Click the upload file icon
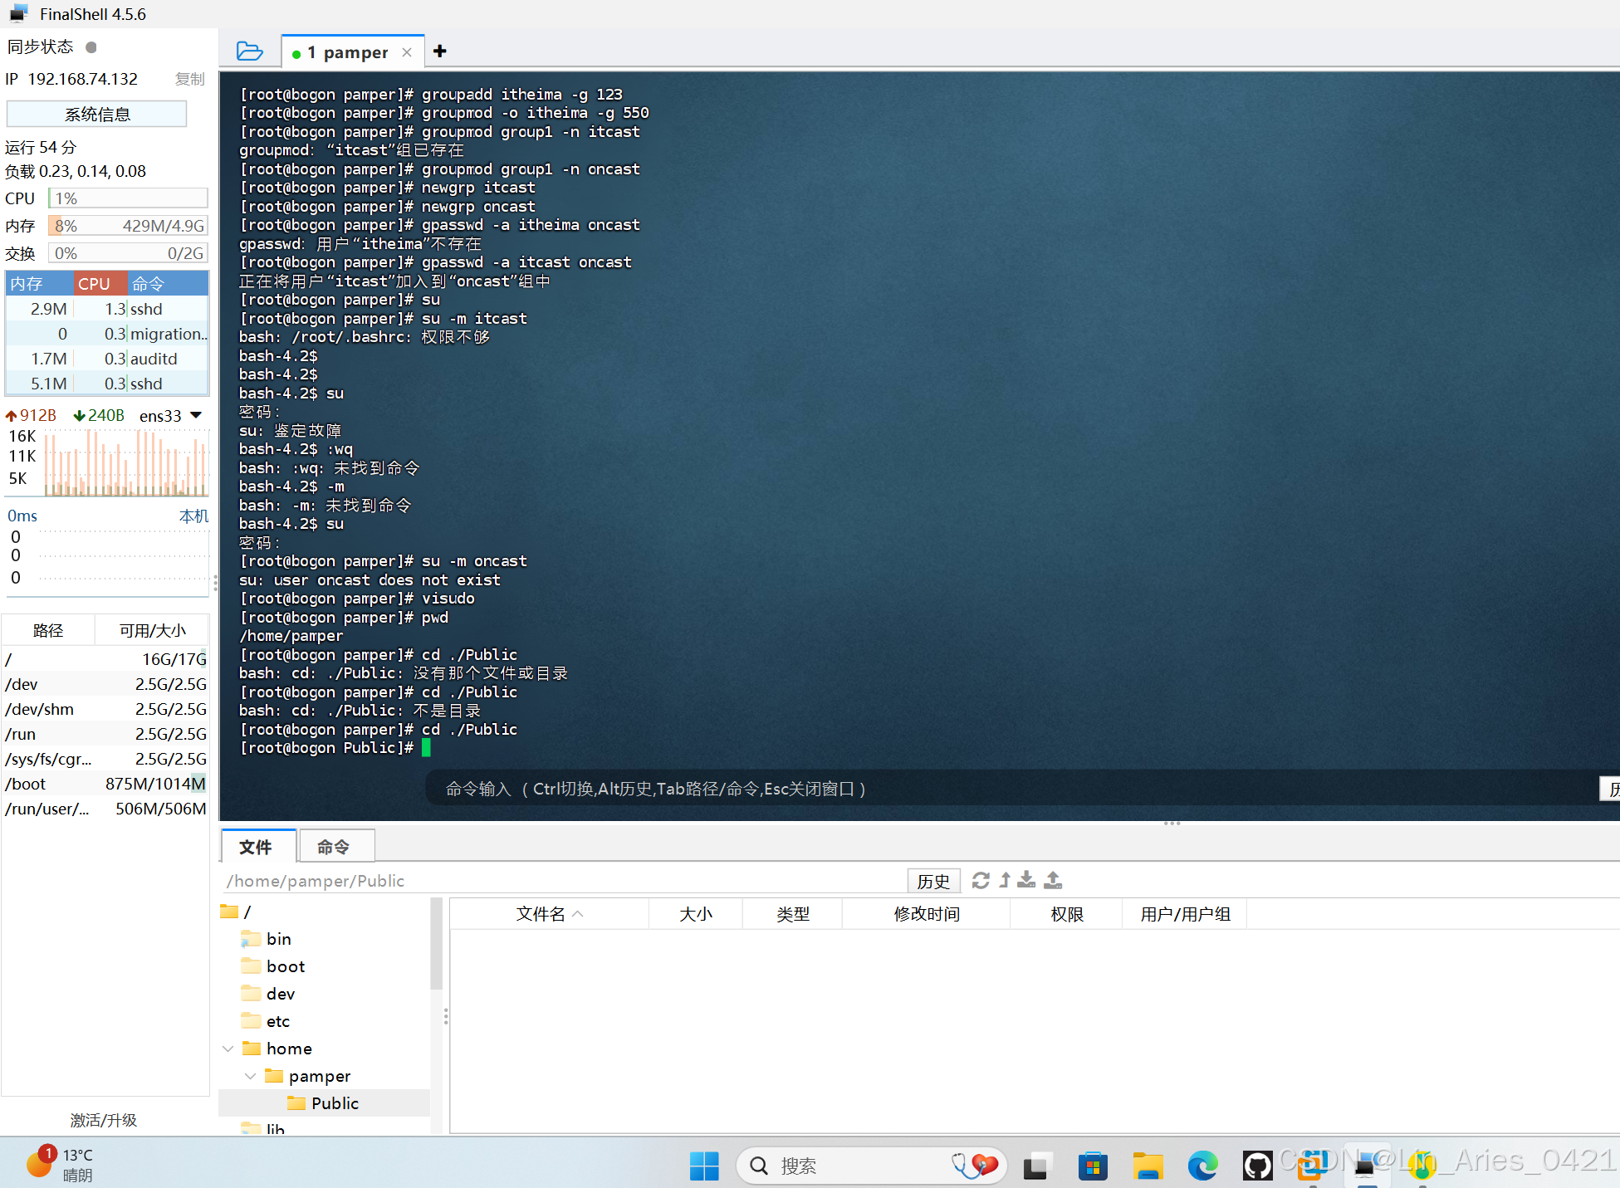The width and height of the screenshot is (1620, 1188). [1053, 880]
